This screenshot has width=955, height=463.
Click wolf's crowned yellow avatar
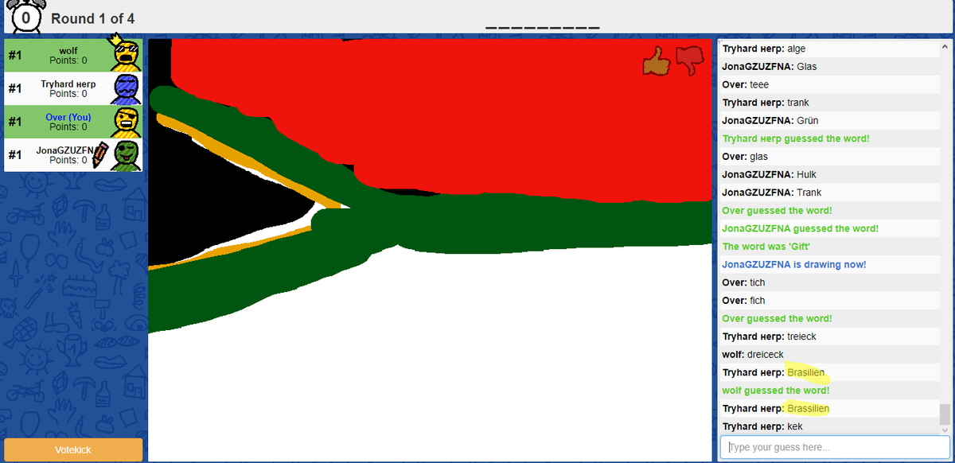(x=126, y=53)
